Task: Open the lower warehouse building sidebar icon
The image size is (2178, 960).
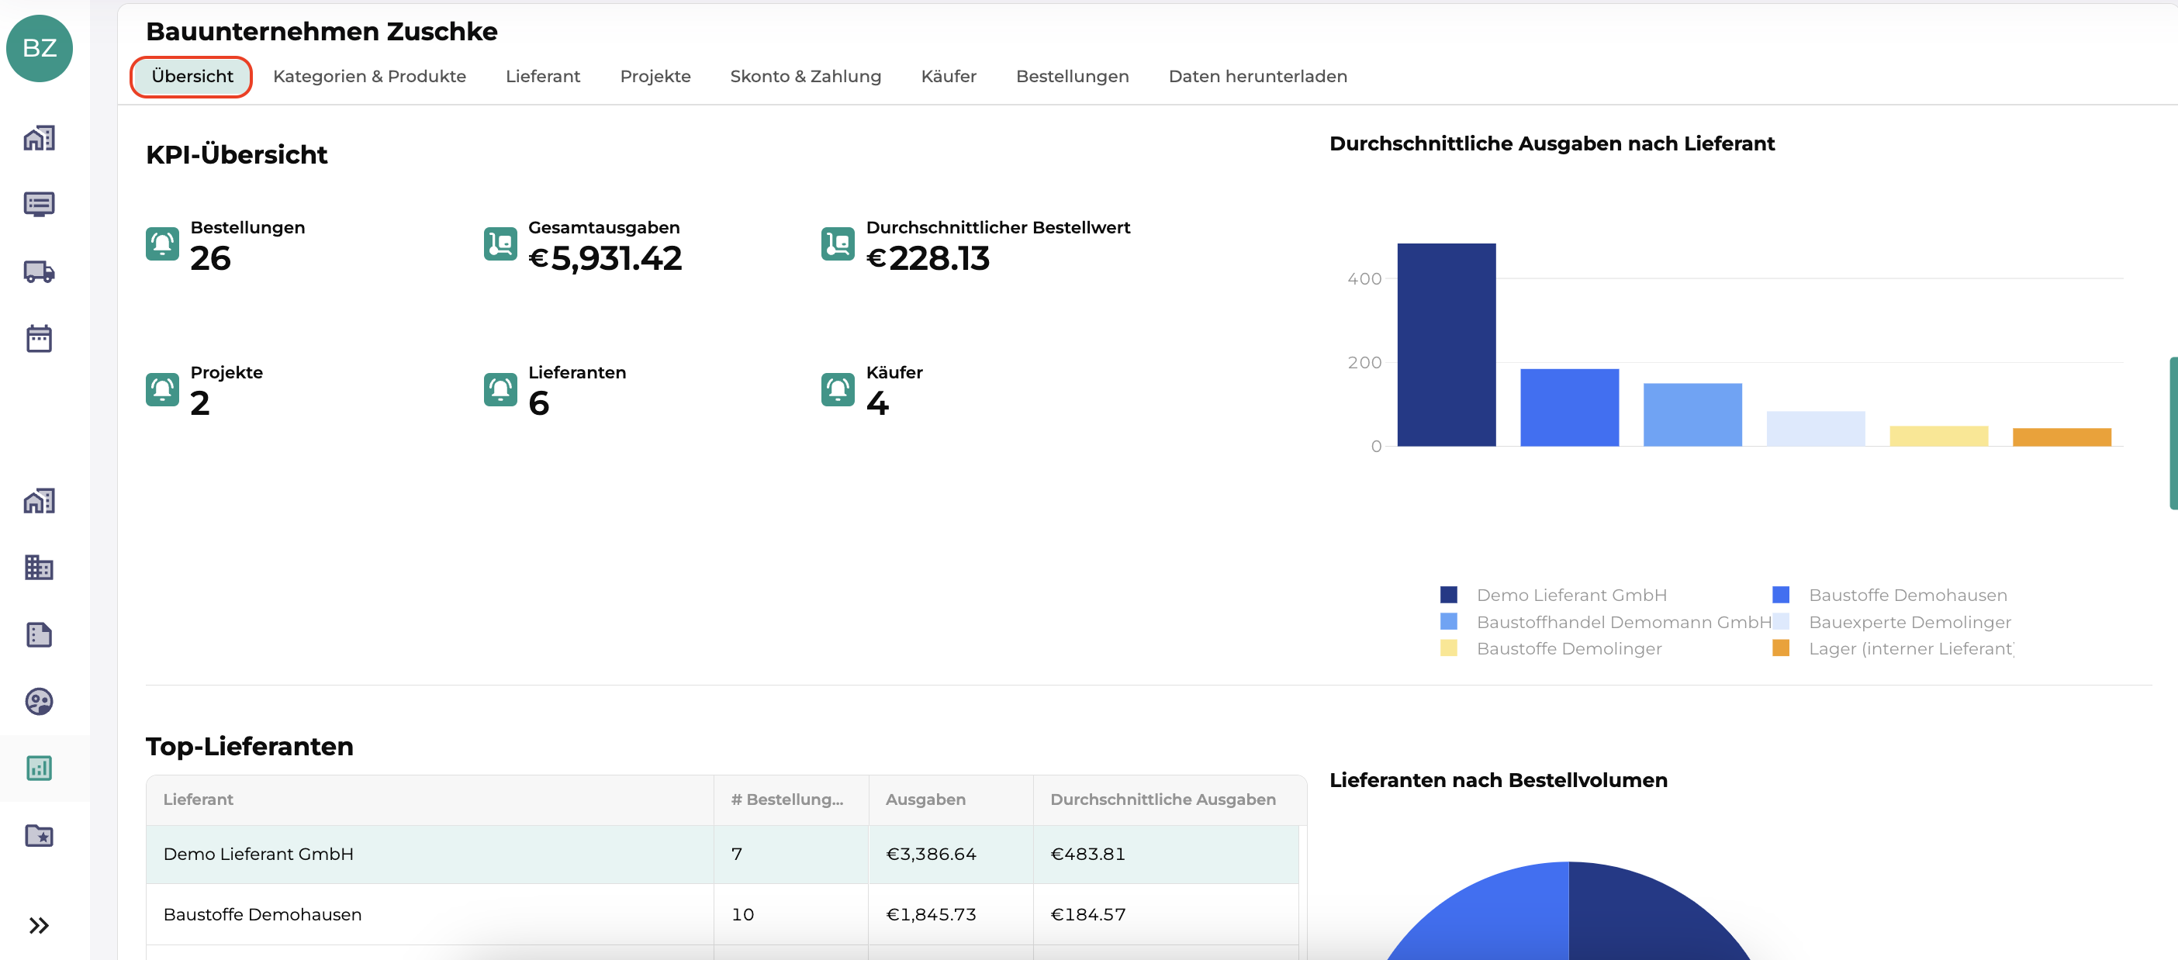Action: point(39,501)
